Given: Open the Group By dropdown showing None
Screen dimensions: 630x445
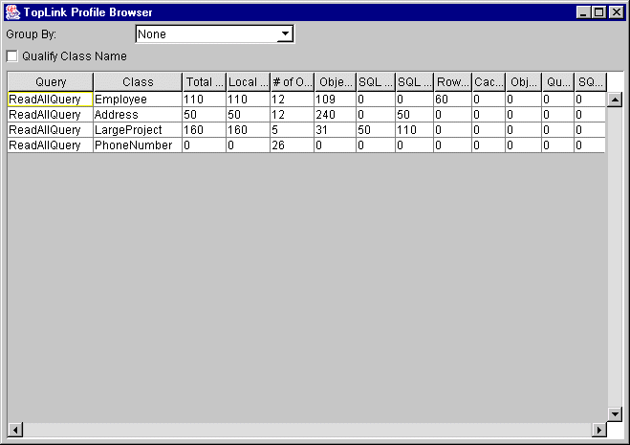Looking at the screenshot, I should pyautogui.click(x=215, y=34).
